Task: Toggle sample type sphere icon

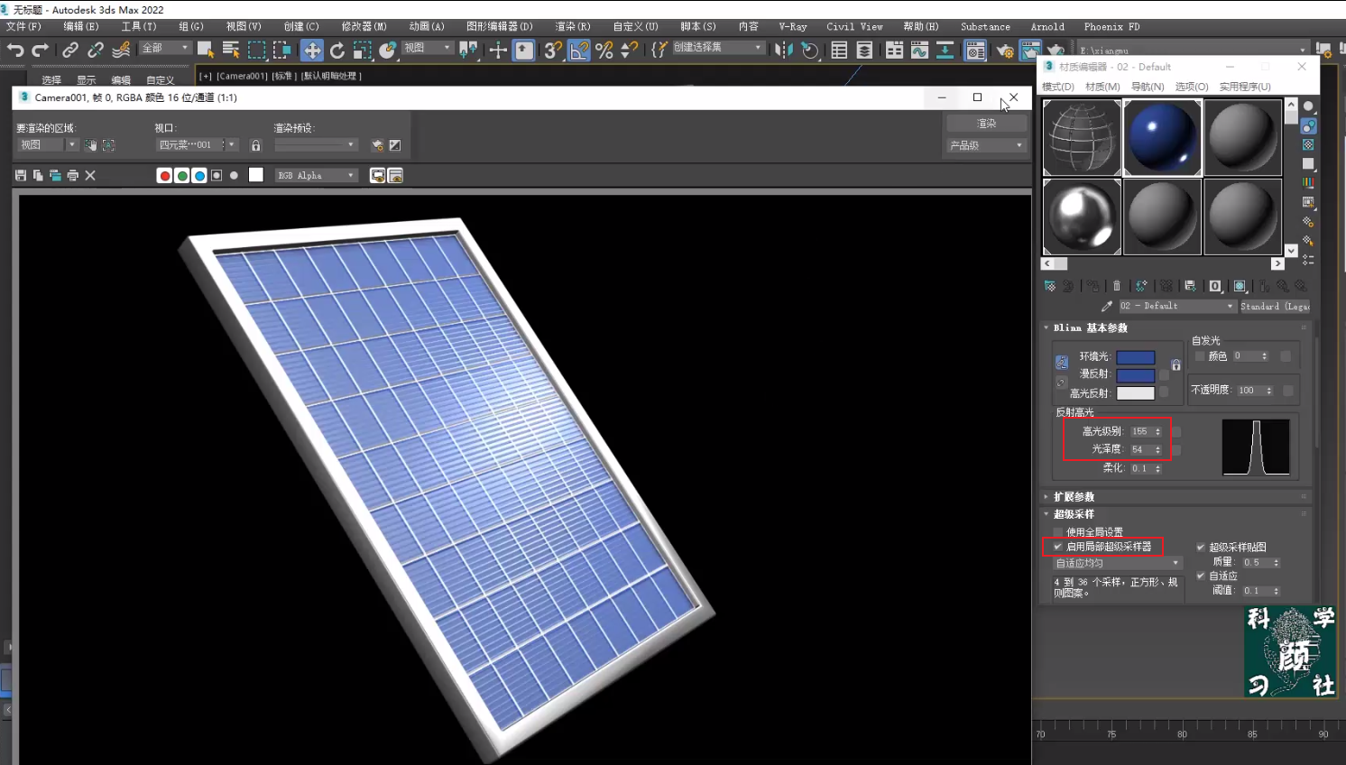Action: (x=1308, y=106)
